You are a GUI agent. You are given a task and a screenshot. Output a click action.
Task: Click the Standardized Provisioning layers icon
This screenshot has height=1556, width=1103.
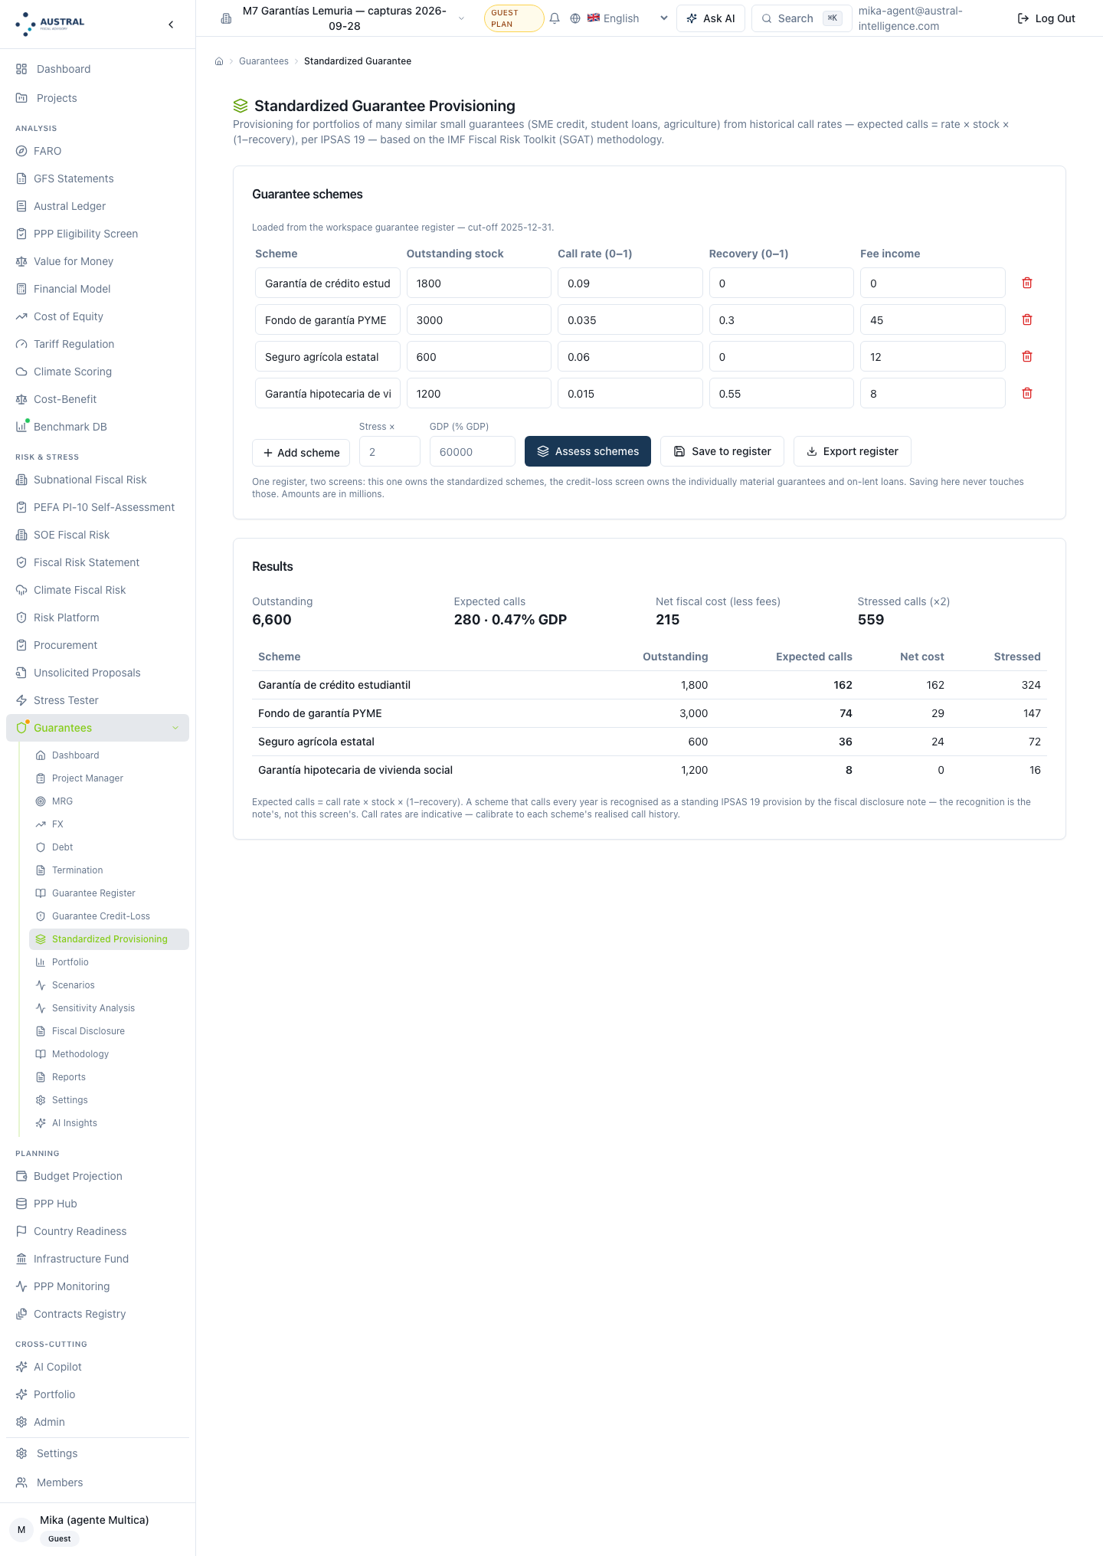pos(41,939)
